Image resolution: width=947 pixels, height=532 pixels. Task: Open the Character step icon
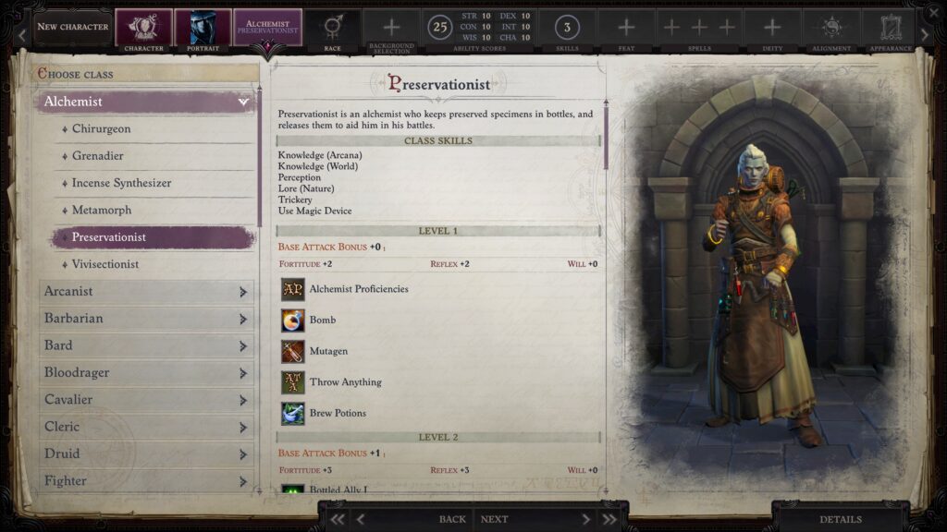pyautogui.click(x=143, y=27)
